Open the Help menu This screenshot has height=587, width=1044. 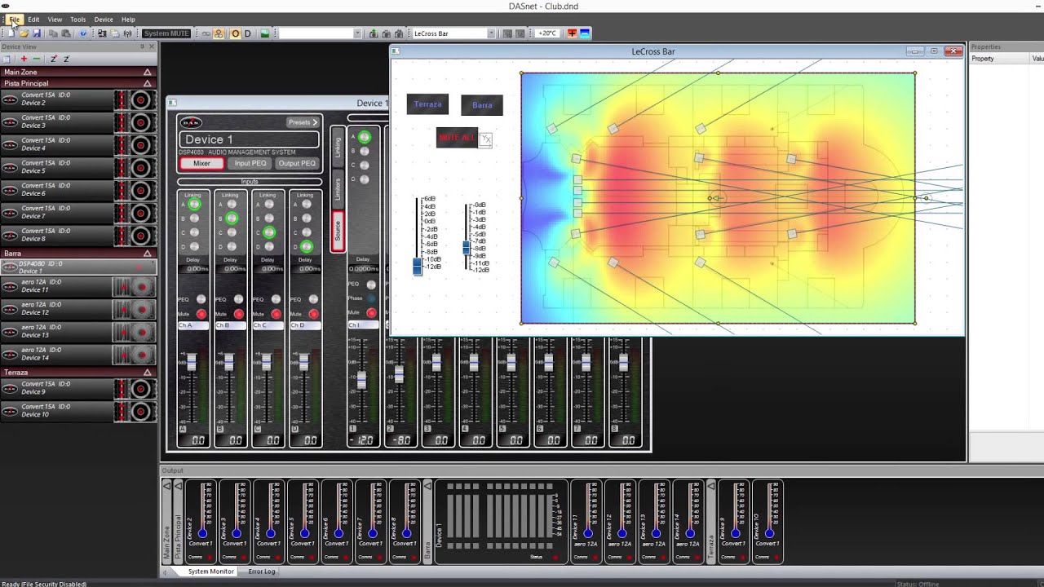tap(128, 19)
